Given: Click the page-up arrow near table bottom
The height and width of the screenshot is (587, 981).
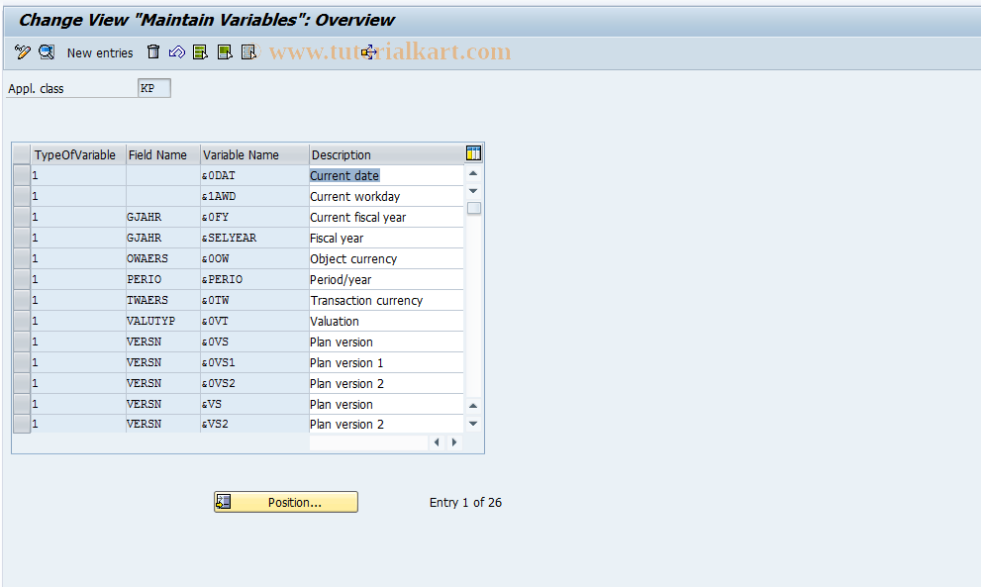Looking at the screenshot, I should [x=473, y=406].
